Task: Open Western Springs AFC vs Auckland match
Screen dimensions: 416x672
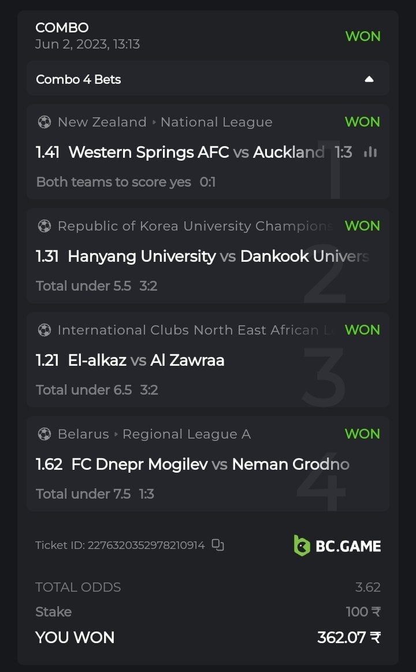Action: tap(196, 153)
